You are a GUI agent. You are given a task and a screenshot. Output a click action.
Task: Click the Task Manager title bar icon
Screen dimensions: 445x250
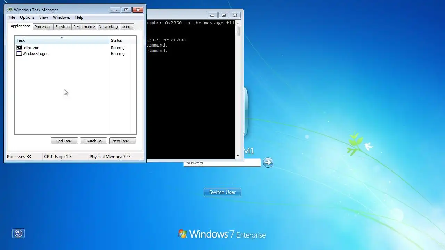pos(10,10)
